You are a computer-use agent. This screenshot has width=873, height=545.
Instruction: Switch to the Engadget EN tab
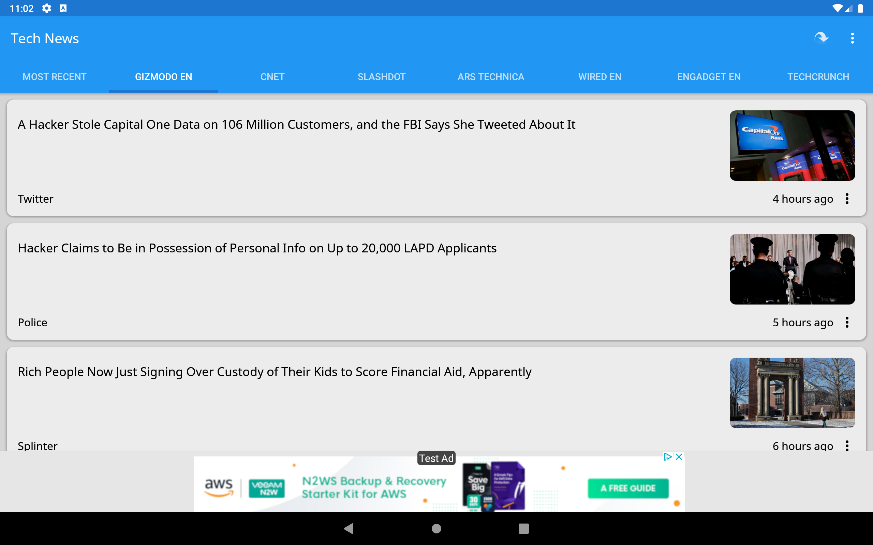(709, 77)
